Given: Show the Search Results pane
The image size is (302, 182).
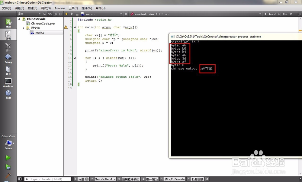Looking at the screenshot, I should tap(103, 179).
